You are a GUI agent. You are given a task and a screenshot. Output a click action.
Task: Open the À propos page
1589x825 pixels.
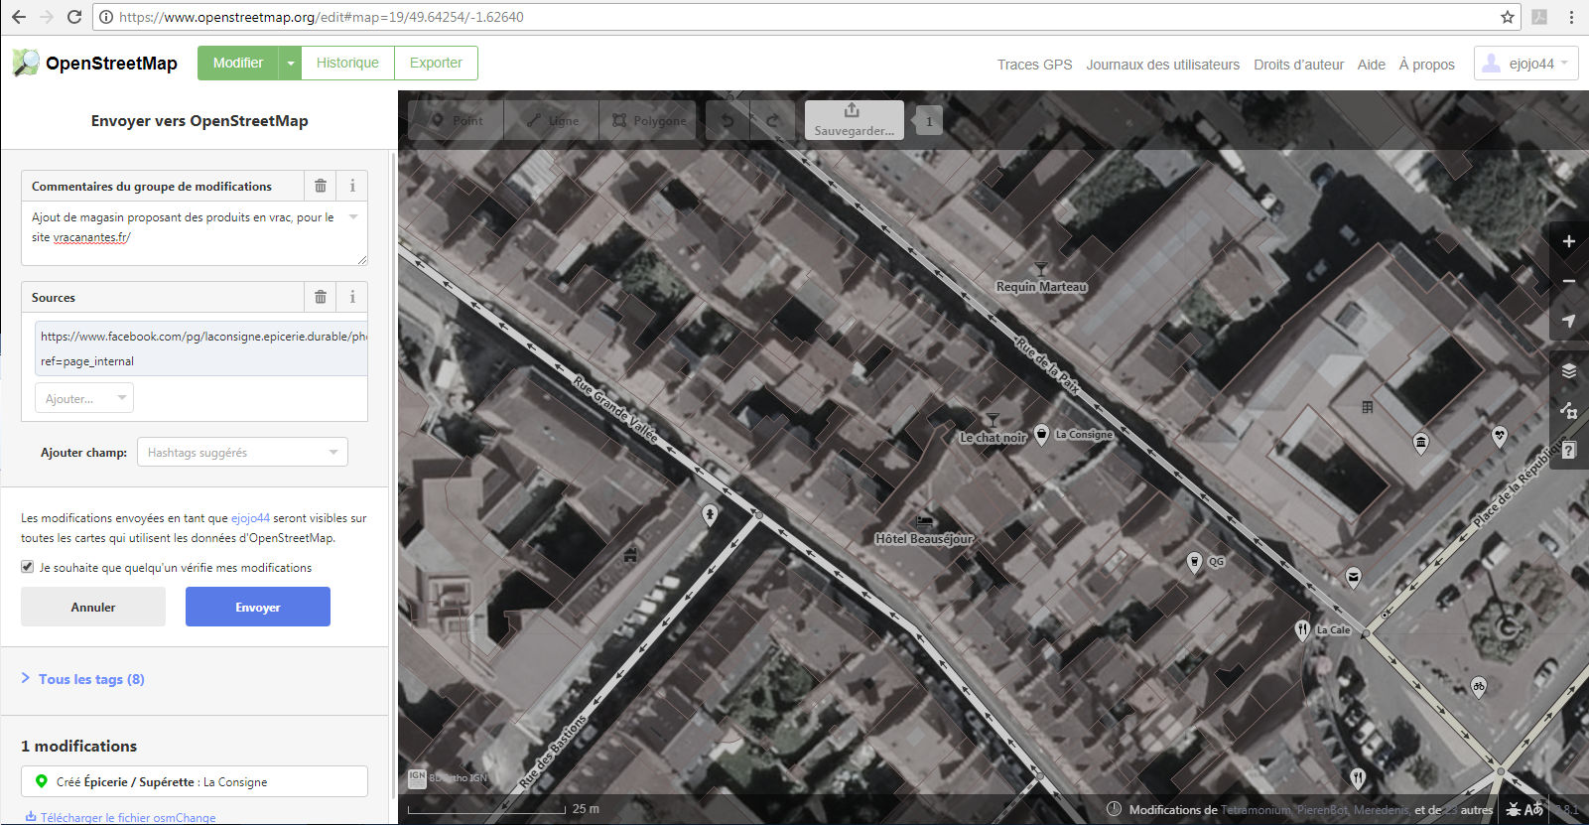tap(1426, 65)
